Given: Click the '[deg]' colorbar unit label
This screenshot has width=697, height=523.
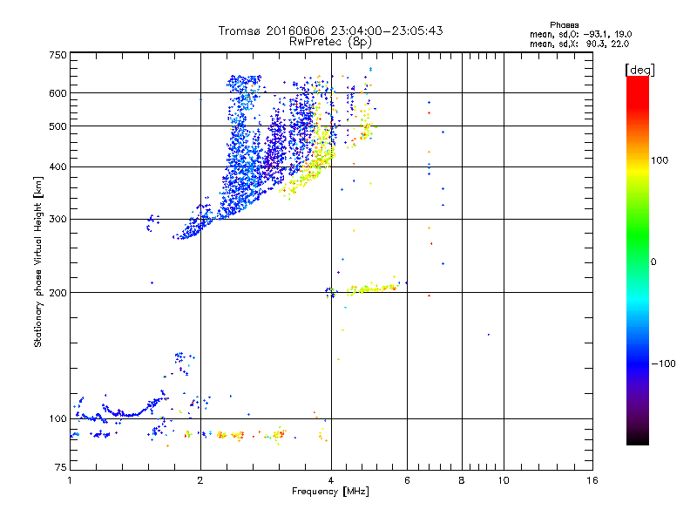Looking at the screenshot, I should [639, 70].
